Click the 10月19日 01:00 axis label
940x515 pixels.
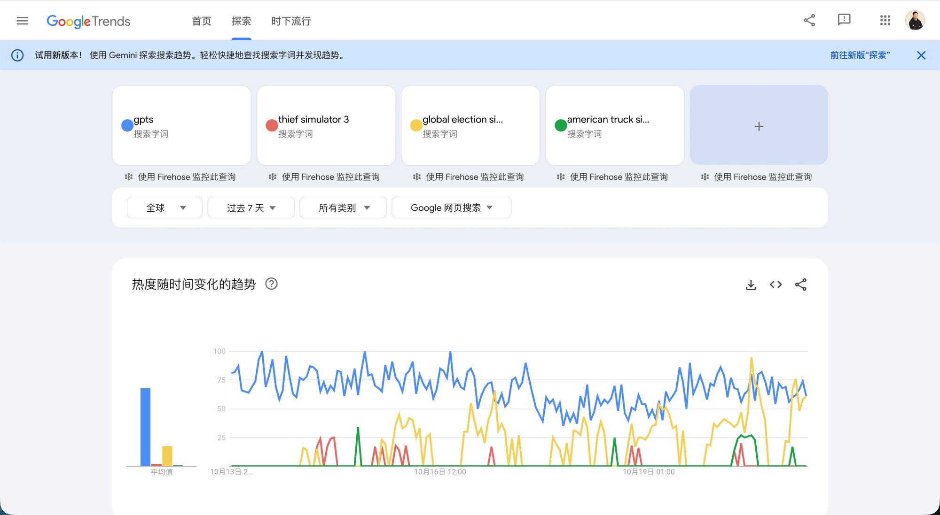(x=649, y=472)
